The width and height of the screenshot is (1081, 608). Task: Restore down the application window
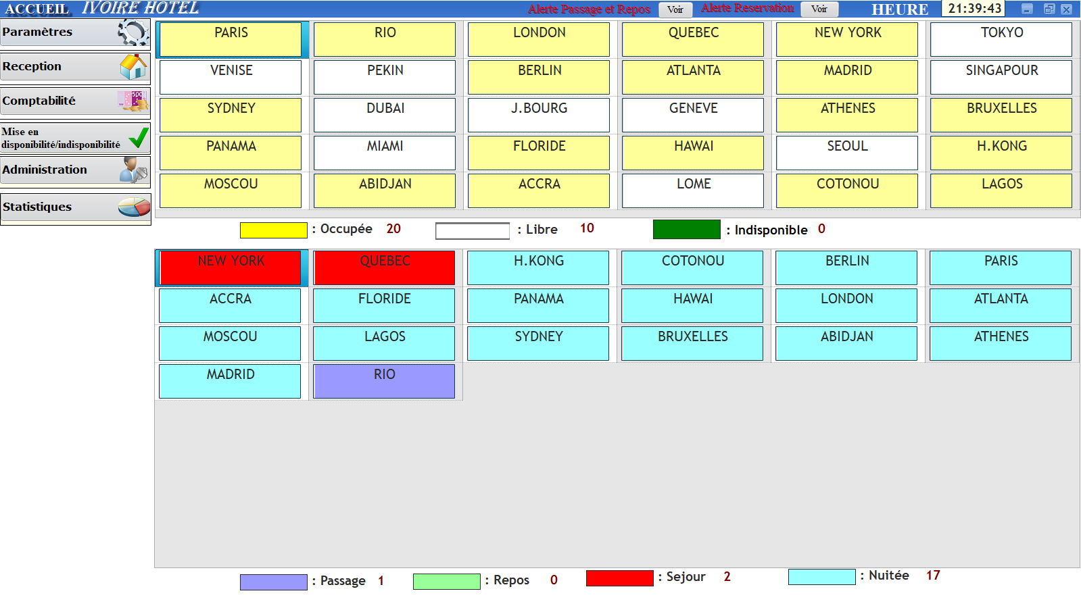(1049, 9)
